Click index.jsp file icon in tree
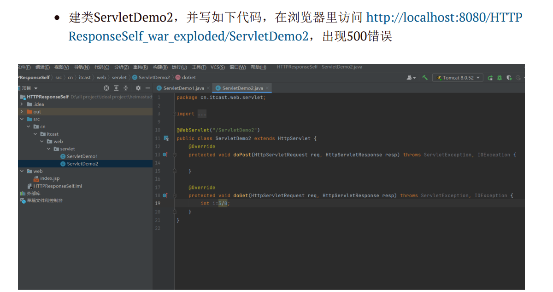Viewport: 553px width, 292px height. pos(36,178)
